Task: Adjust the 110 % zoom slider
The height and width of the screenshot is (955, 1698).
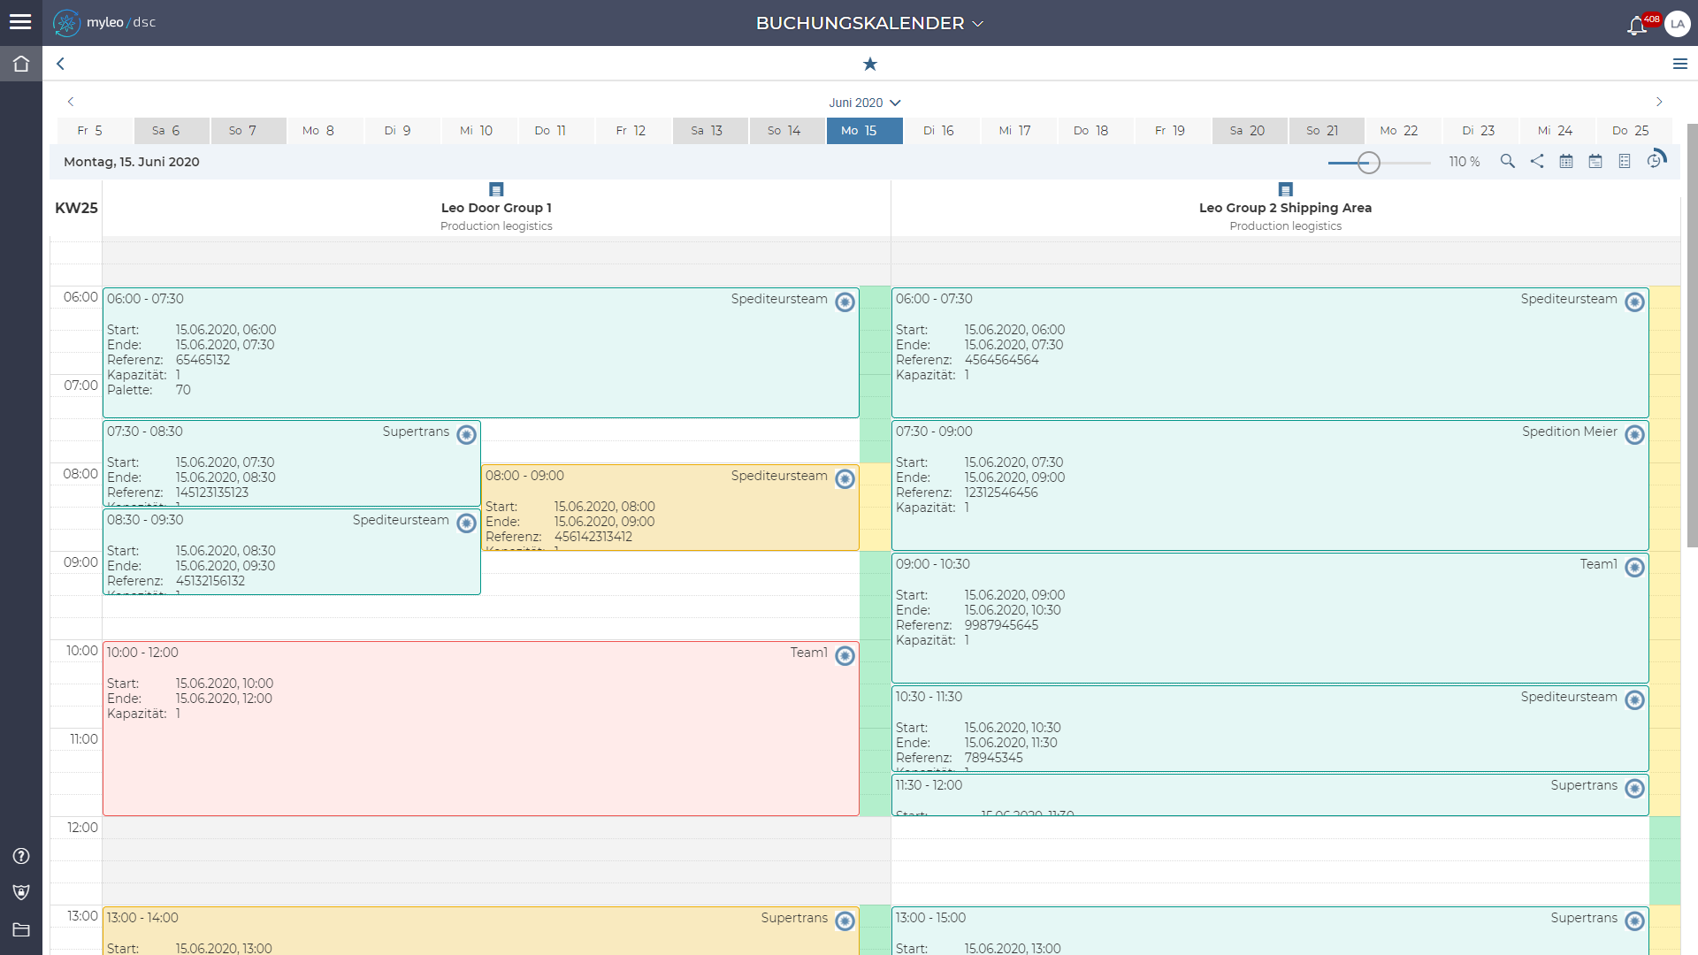Action: [x=1368, y=162]
